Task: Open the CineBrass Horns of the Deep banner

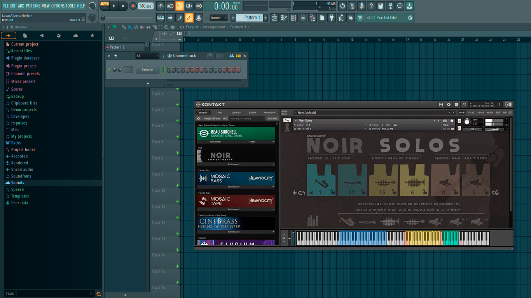Action: 236,223
